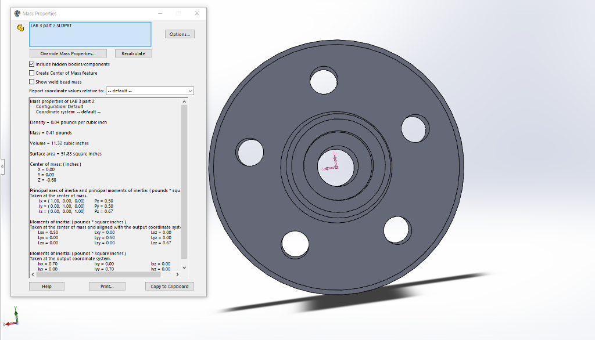Image resolution: width=595 pixels, height=340 pixels.
Task: Click Override Mass Properties
Action: coord(67,53)
